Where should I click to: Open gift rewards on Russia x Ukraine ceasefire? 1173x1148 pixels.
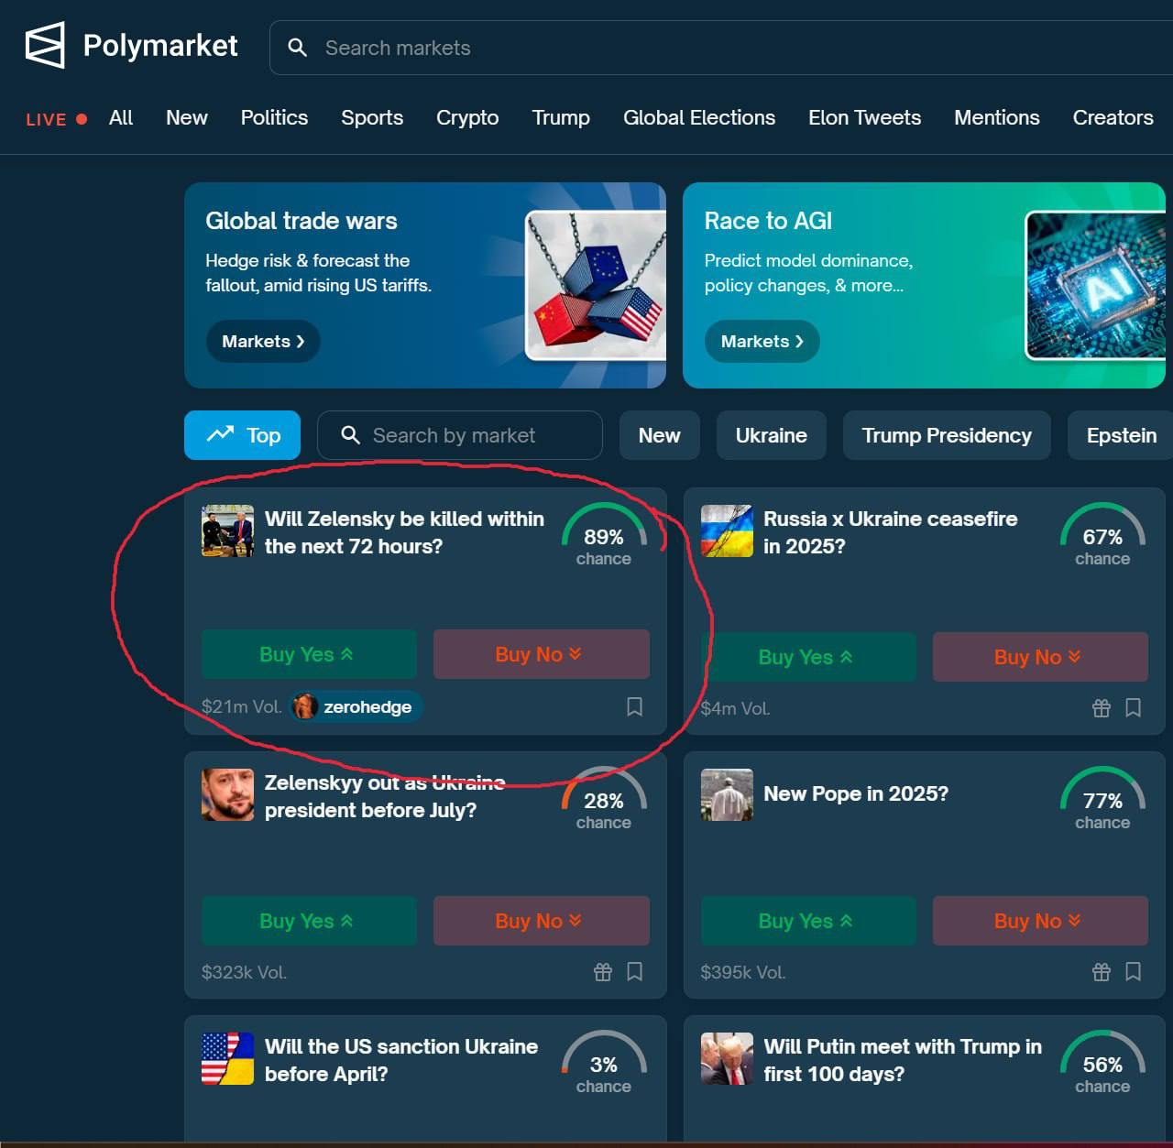[x=1102, y=708]
